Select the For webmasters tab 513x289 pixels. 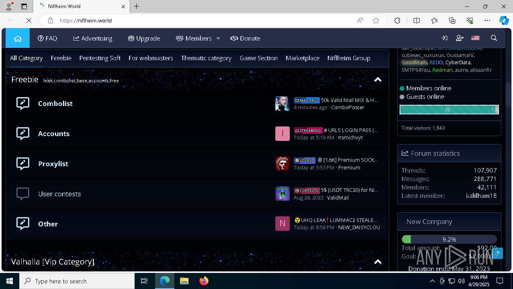point(151,58)
